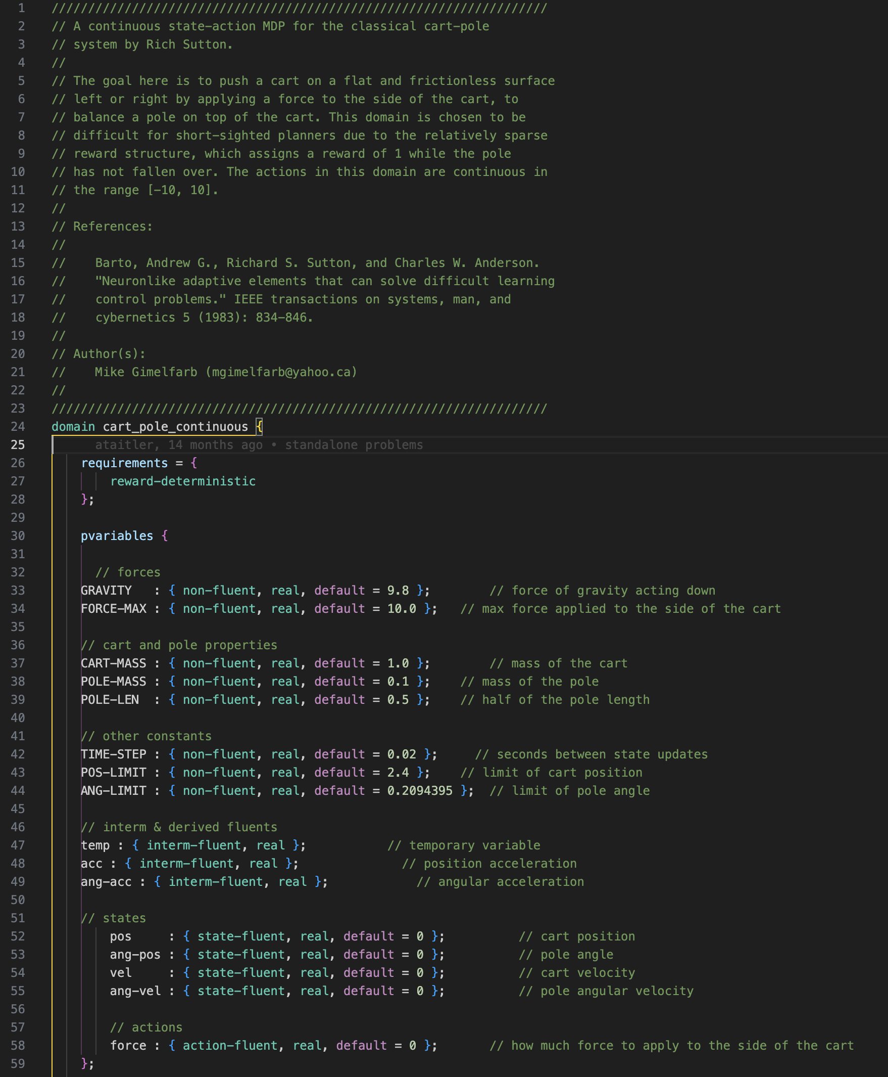Click the force action-fluent variable name
The height and width of the screenshot is (1077, 888).
(128, 1045)
